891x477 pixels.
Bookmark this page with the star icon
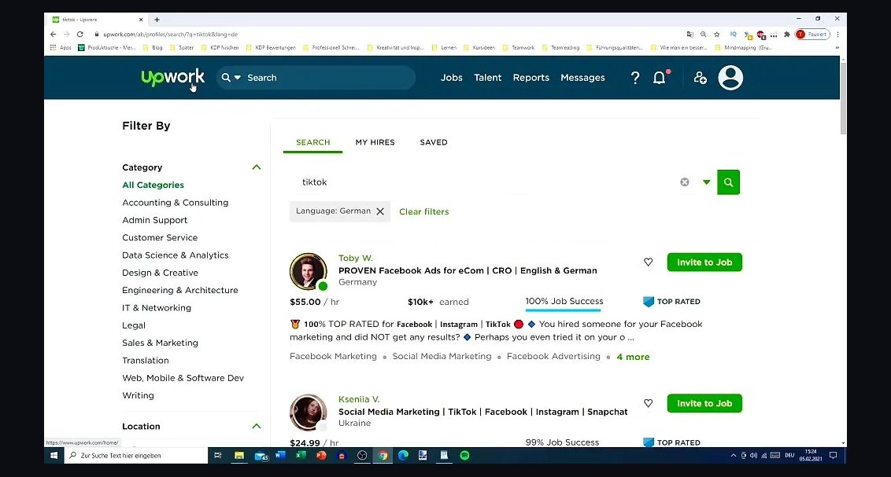tap(717, 34)
